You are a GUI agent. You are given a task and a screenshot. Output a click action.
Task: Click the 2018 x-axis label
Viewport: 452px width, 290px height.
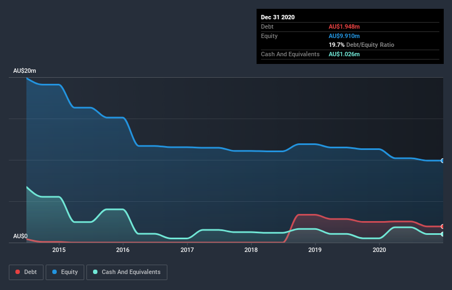[x=251, y=250]
